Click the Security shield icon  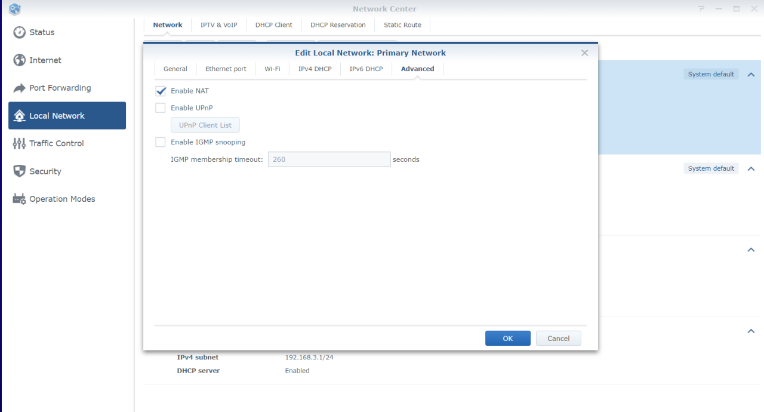(20, 171)
